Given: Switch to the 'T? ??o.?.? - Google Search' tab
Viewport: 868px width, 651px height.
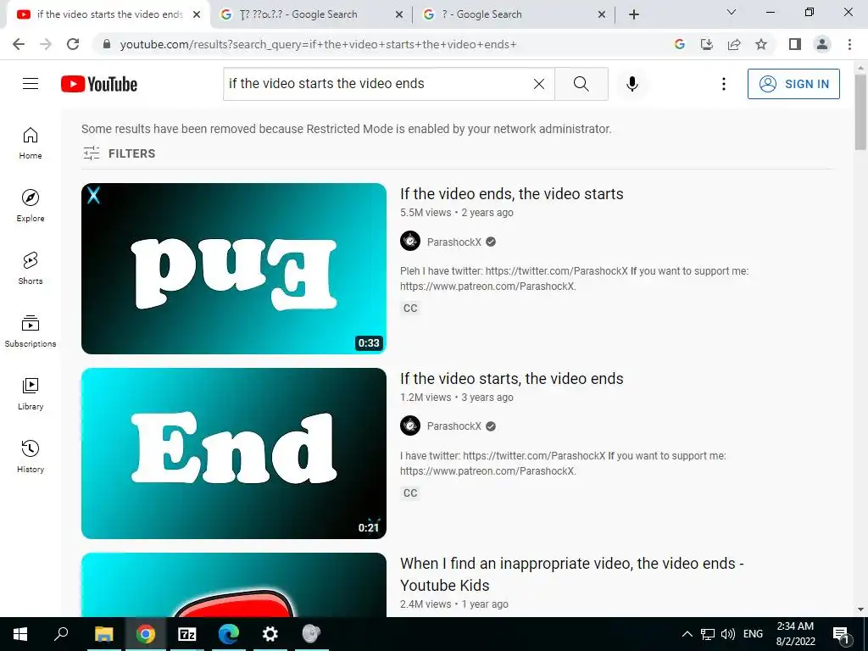Looking at the screenshot, I should coord(313,14).
